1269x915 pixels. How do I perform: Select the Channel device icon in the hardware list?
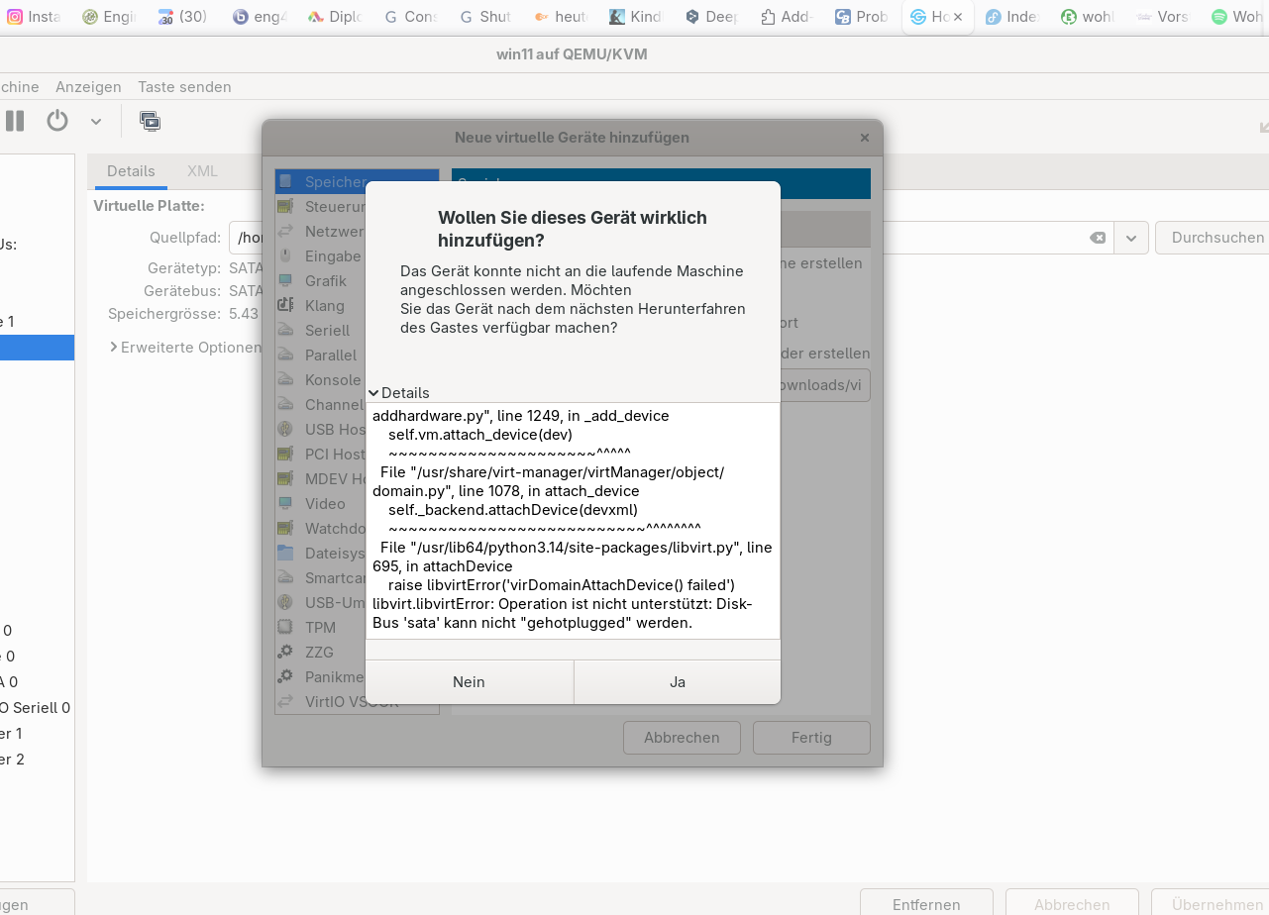click(x=285, y=404)
